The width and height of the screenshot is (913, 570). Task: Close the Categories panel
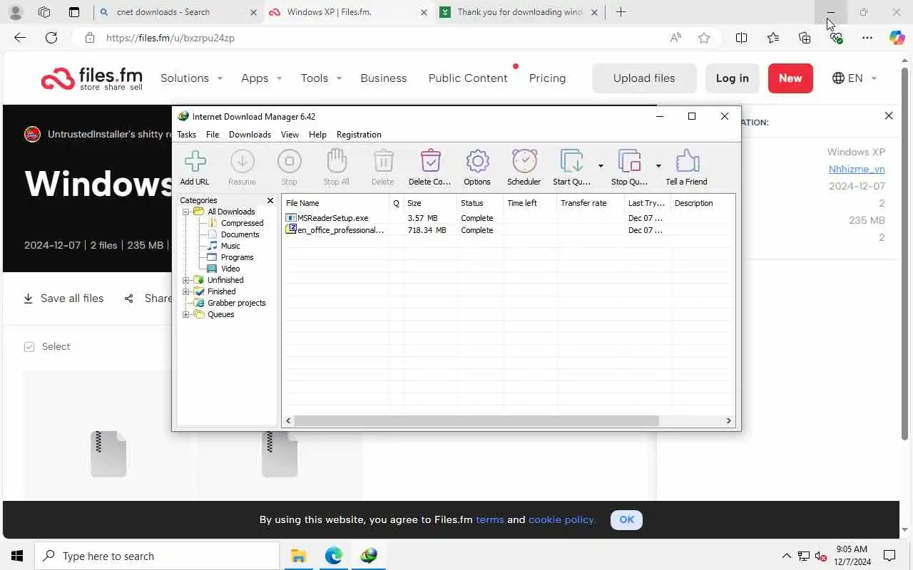[270, 200]
